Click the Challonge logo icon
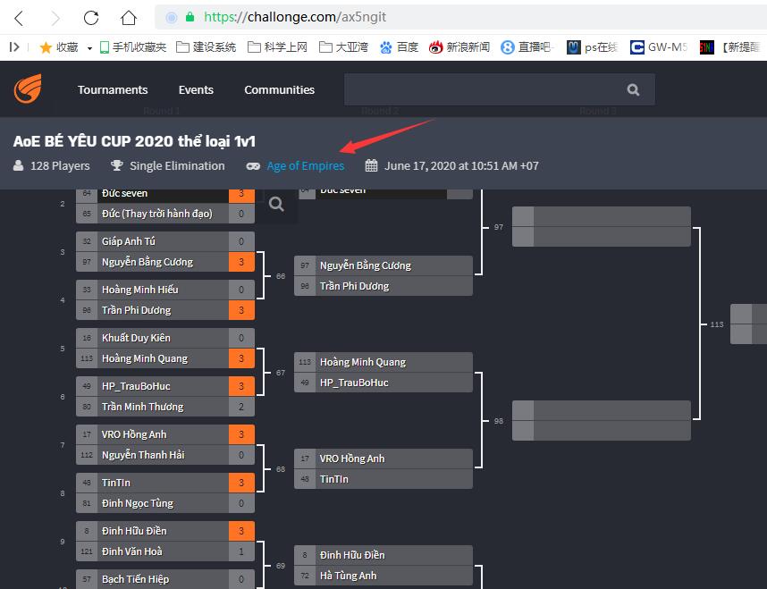767x589 pixels. [x=28, y=89]
